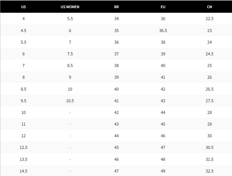Select BR size 34 cell
This screenshot has width=232, height=176.
click(x=117, y=19)
